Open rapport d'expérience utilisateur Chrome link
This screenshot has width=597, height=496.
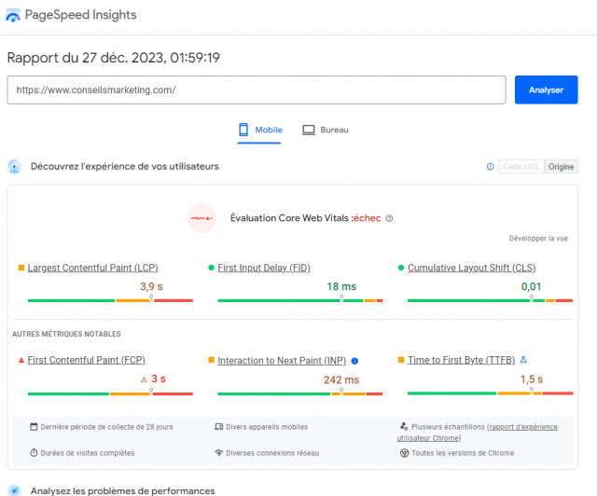(x=522, y=427)
